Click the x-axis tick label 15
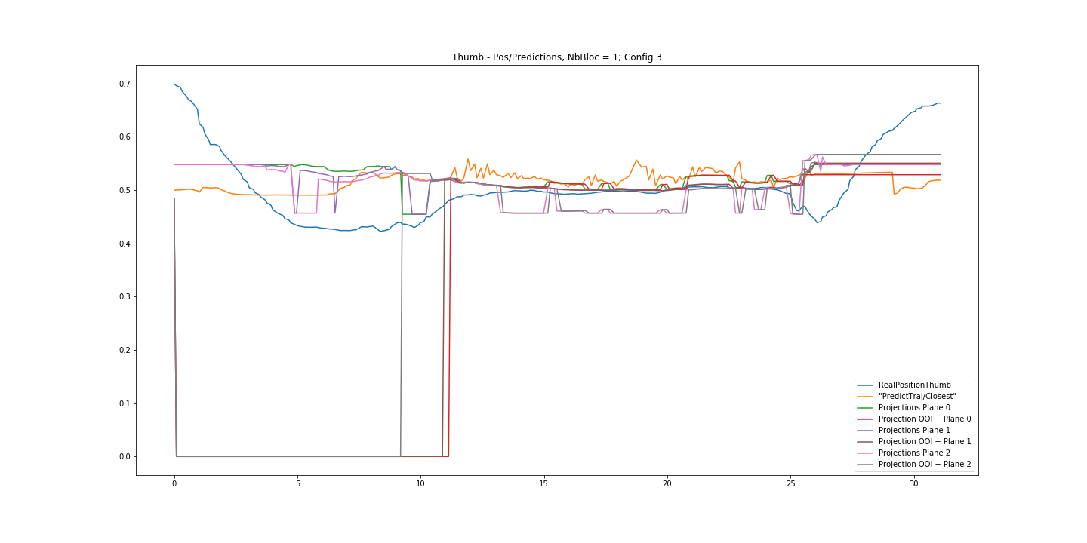This screenshot has width=1087, height=543. [x=543, y=483]
